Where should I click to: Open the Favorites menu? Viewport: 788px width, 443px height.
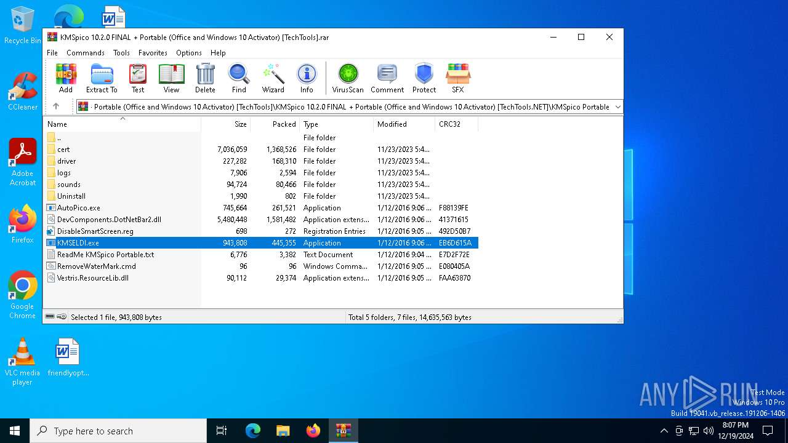(153, 53)
